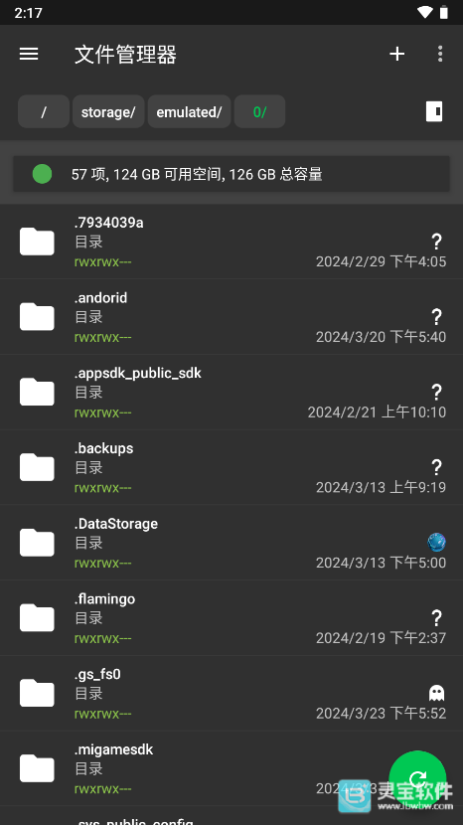Tap the question mark beside .7934039a
This screenshot has height=825, width=463.
[x=437, y=242]
